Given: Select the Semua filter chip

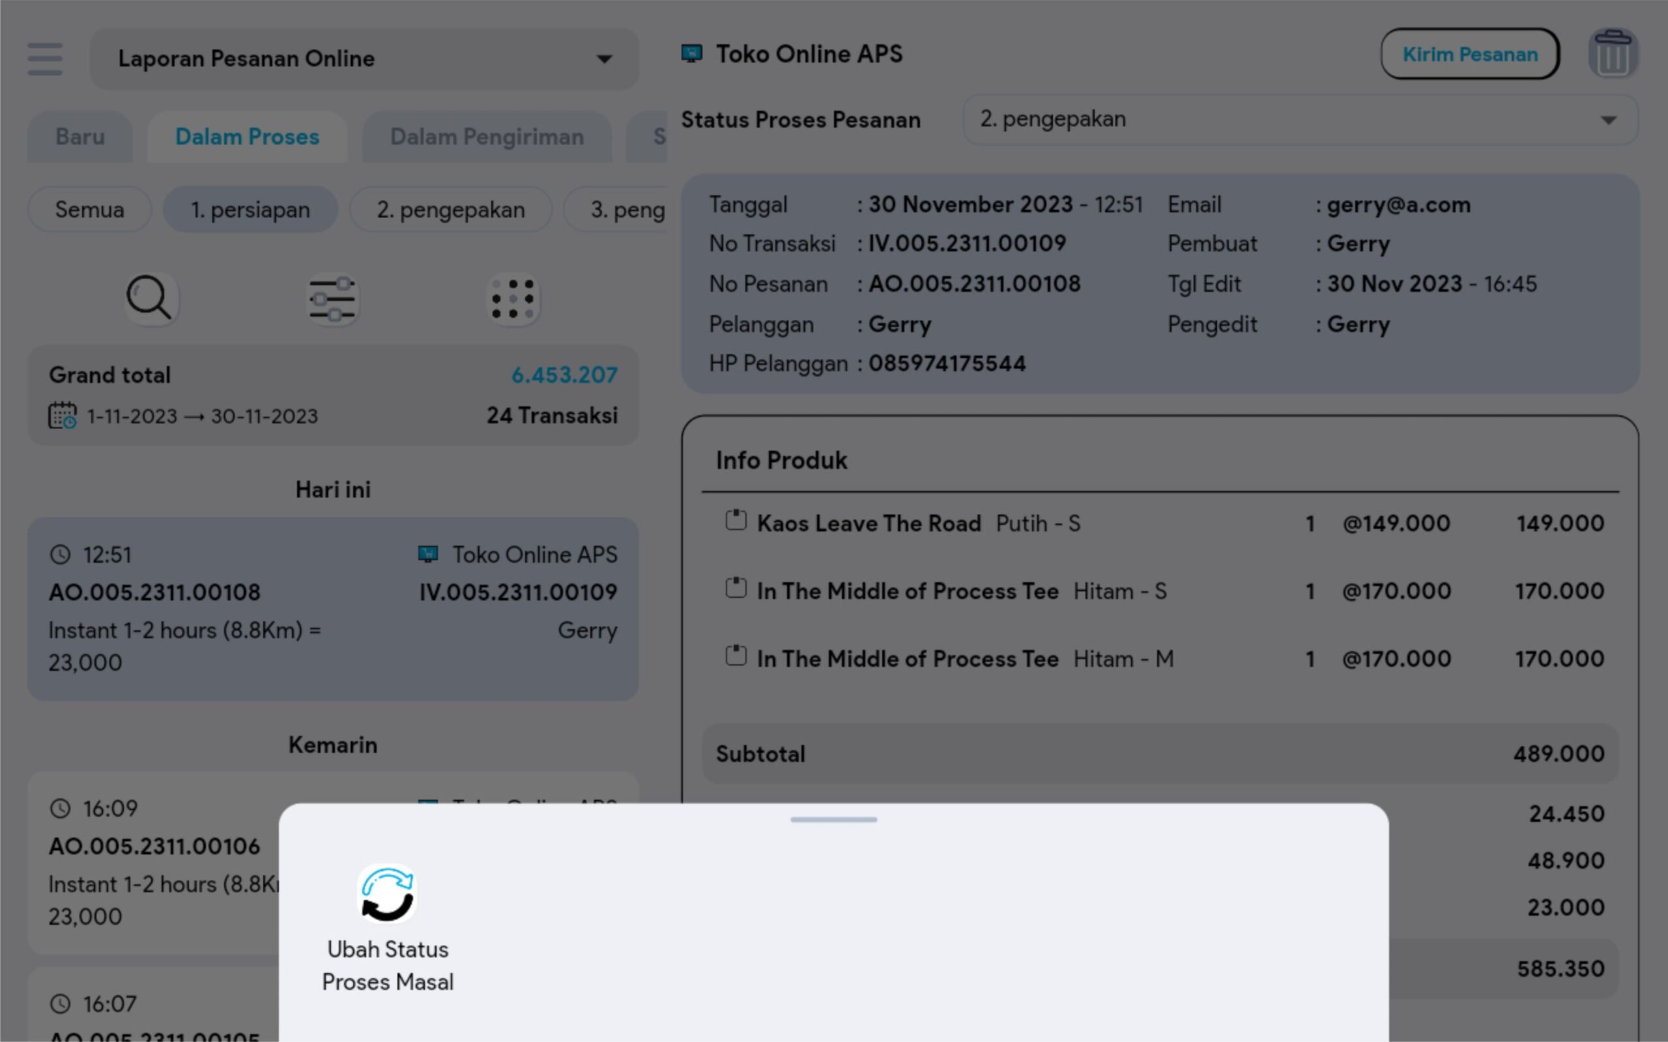Looking at the screenshot, I should 90,210.
